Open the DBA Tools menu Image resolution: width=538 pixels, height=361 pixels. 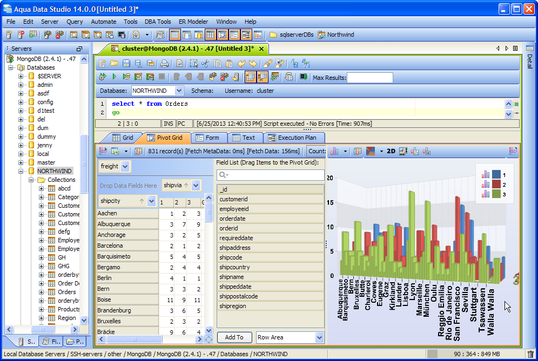(158, 22)
